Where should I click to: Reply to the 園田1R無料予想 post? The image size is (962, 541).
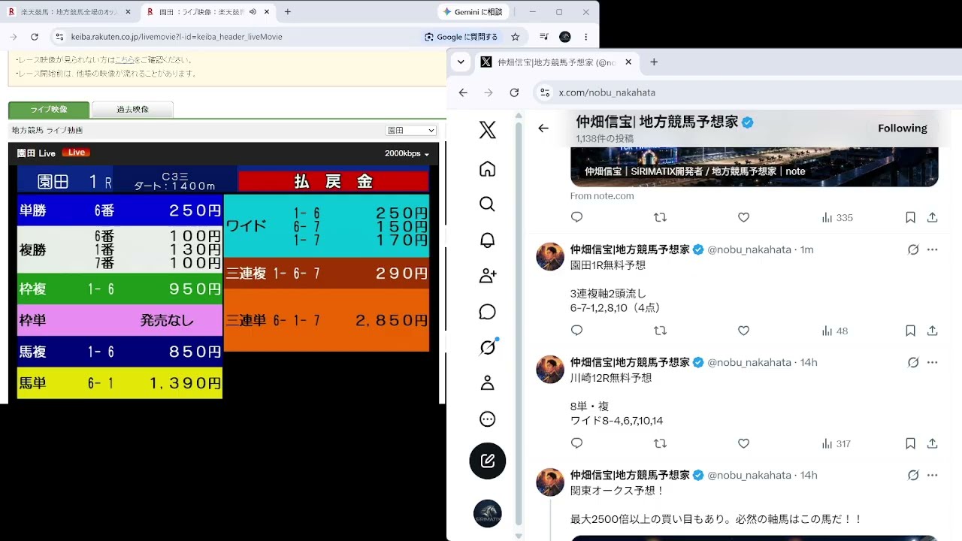pyautogui.click(x=576, y=331)
